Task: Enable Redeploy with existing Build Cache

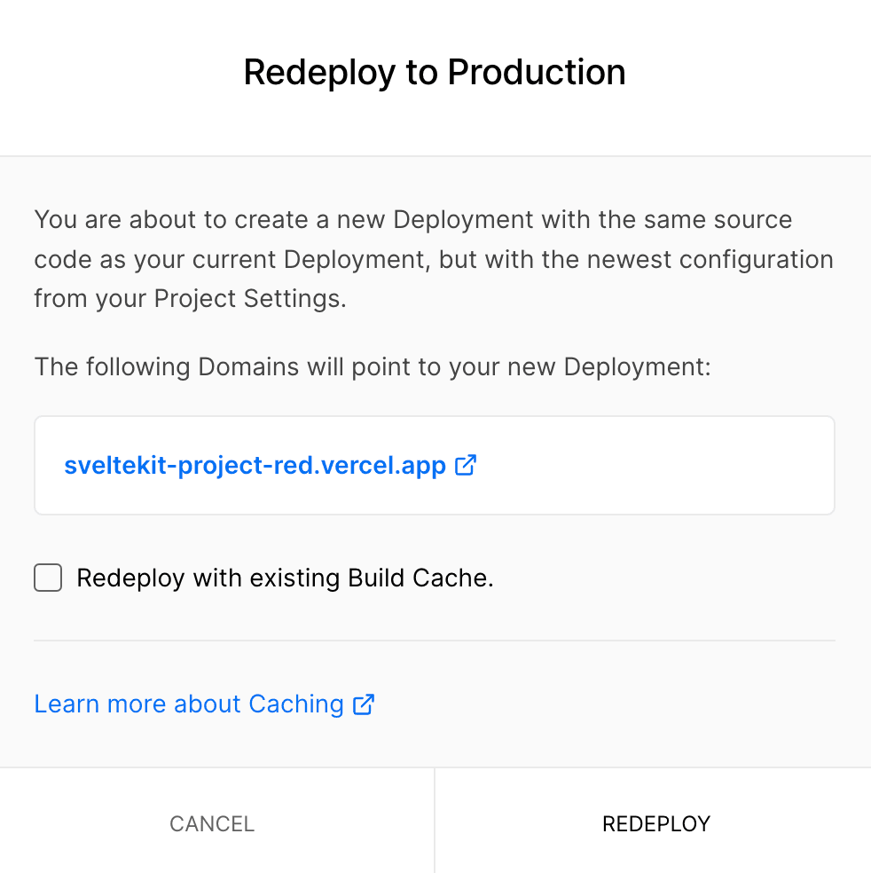Action: [47, 578]
